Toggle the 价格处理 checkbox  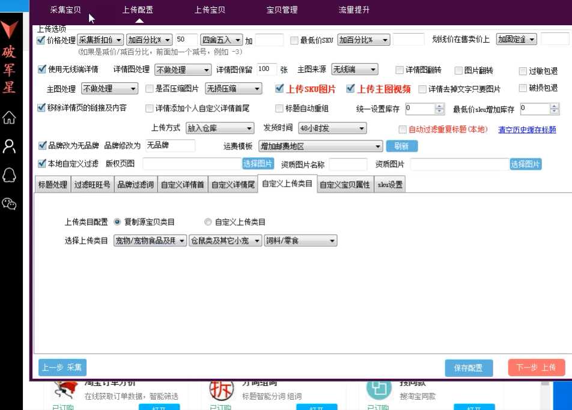pos(41,40)
